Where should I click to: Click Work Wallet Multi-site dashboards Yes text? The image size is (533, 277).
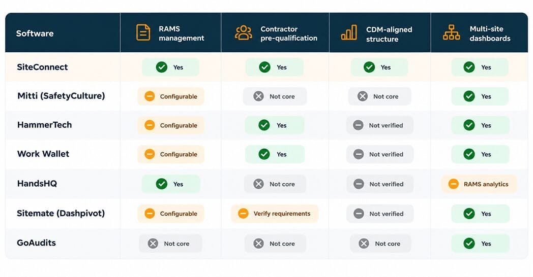point(486,154)
